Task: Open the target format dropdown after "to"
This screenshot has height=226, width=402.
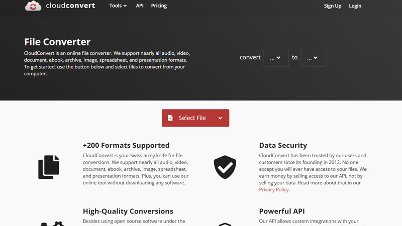Action: click(x=313, y=58)
